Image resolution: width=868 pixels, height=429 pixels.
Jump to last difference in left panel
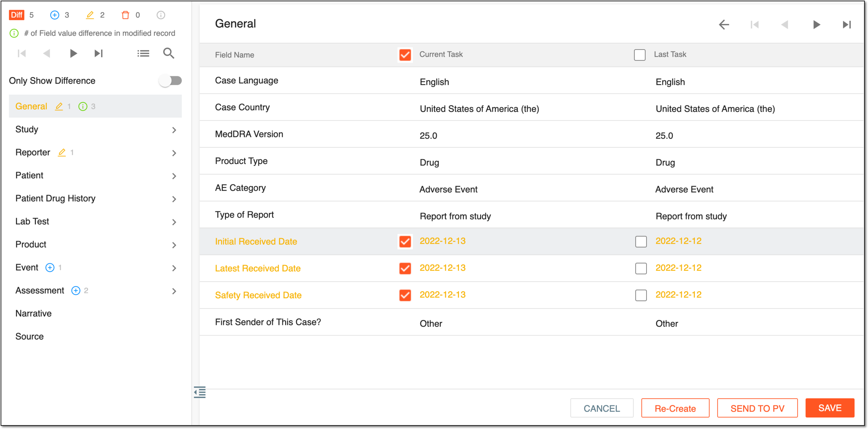coord(99,53)
